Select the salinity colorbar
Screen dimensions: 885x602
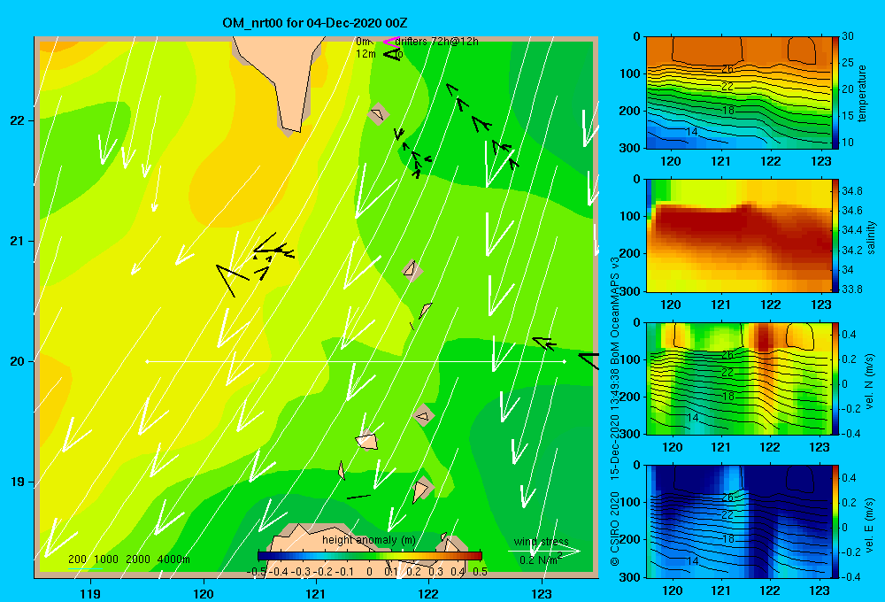coord(835,235)
